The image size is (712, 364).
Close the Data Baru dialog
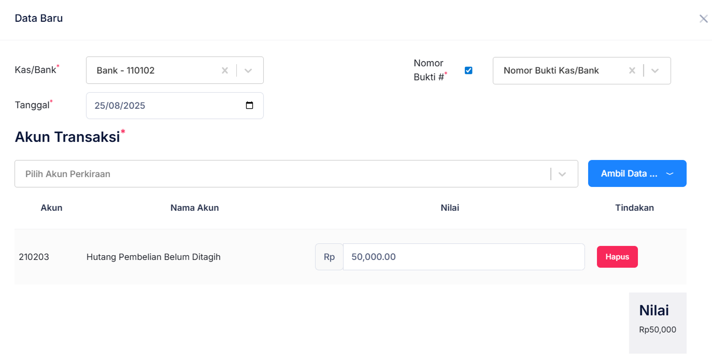coord(703,19)
